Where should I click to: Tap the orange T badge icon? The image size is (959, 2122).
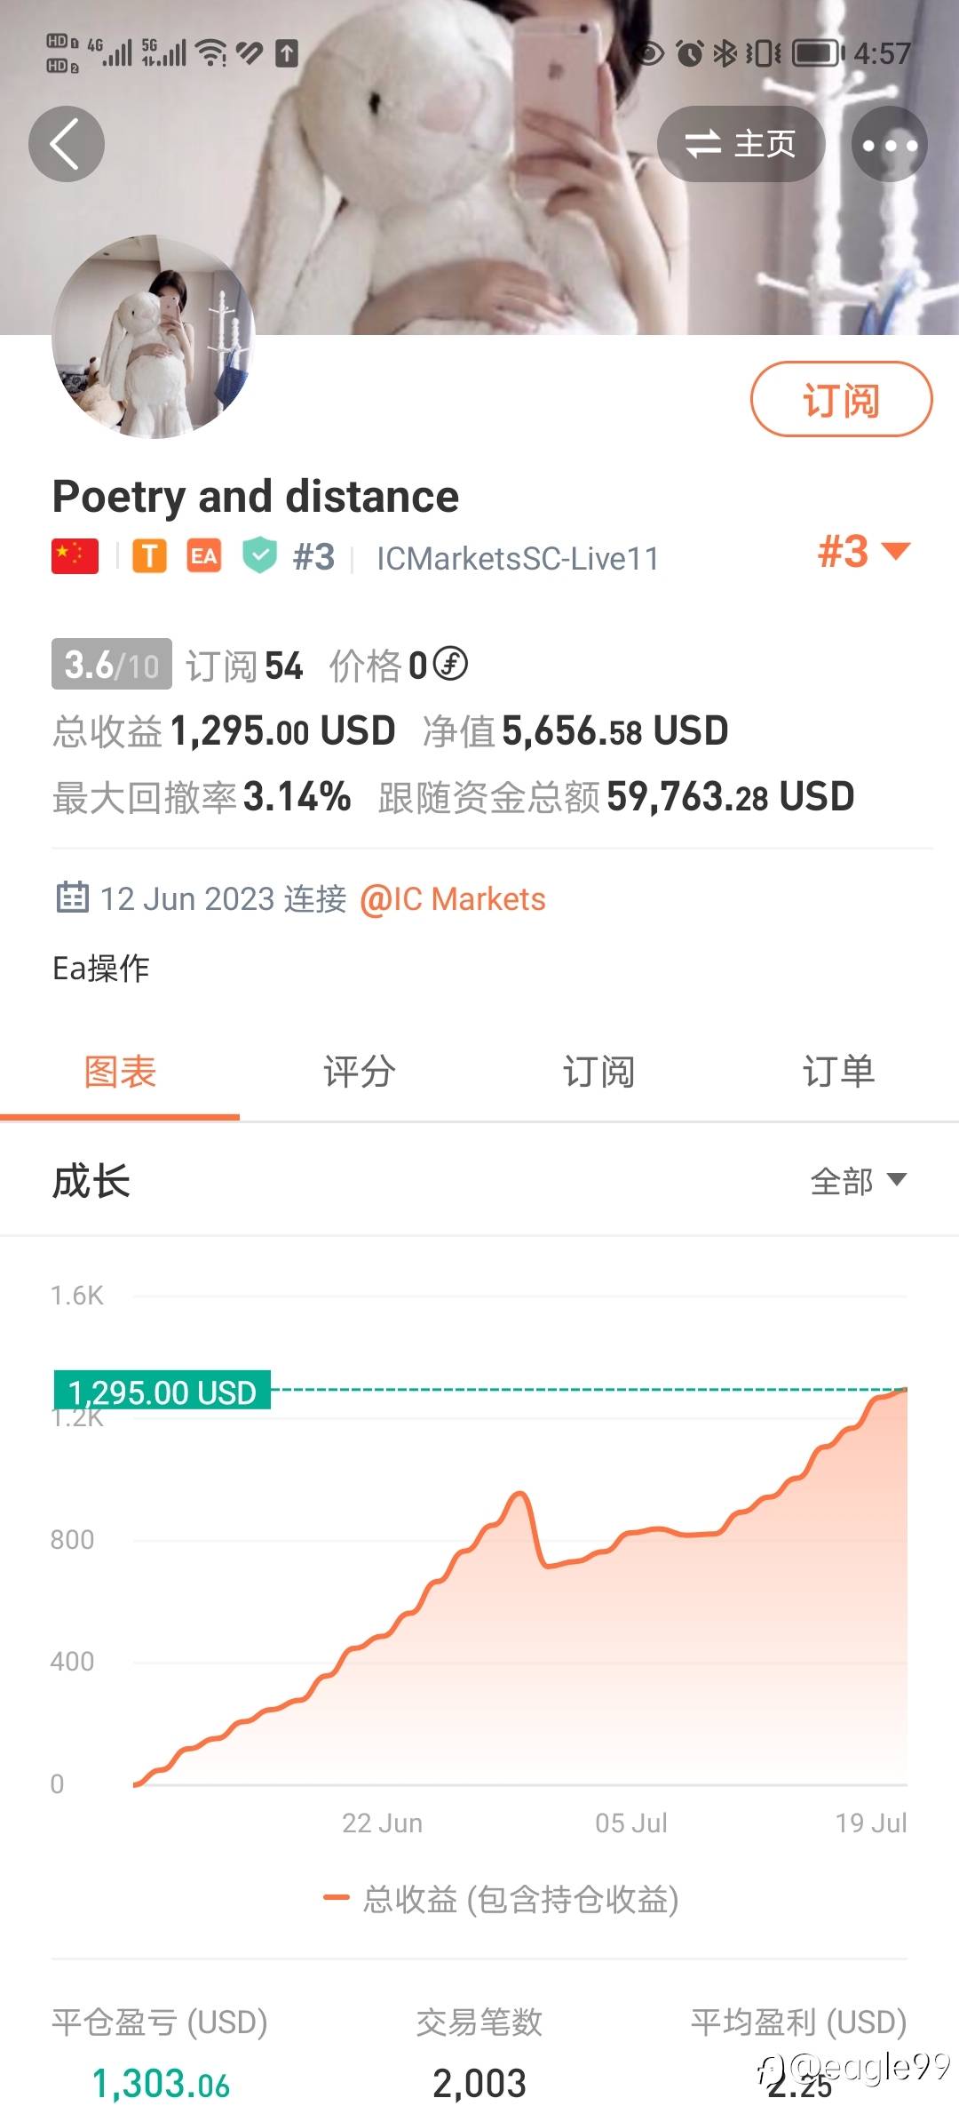[149, 556]
